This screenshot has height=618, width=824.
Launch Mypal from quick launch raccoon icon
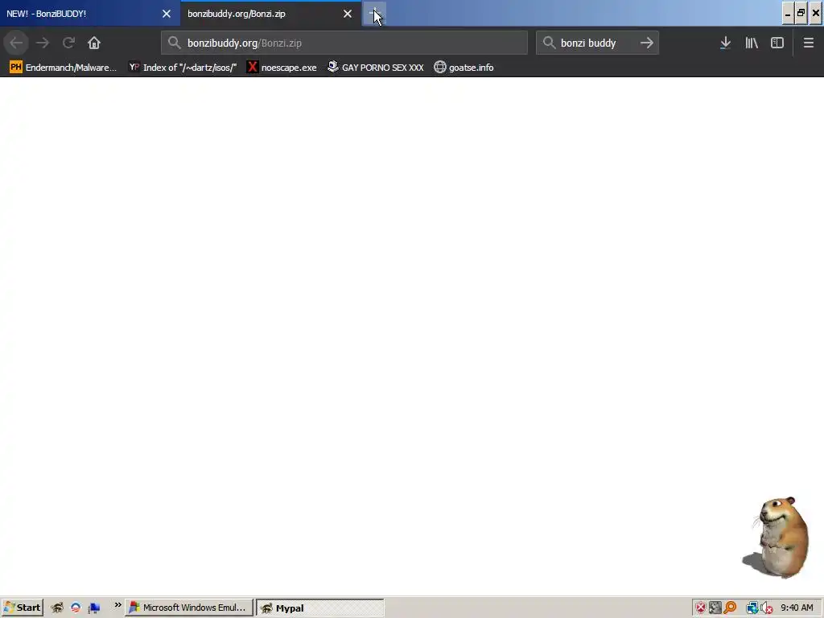click(57, 608)
